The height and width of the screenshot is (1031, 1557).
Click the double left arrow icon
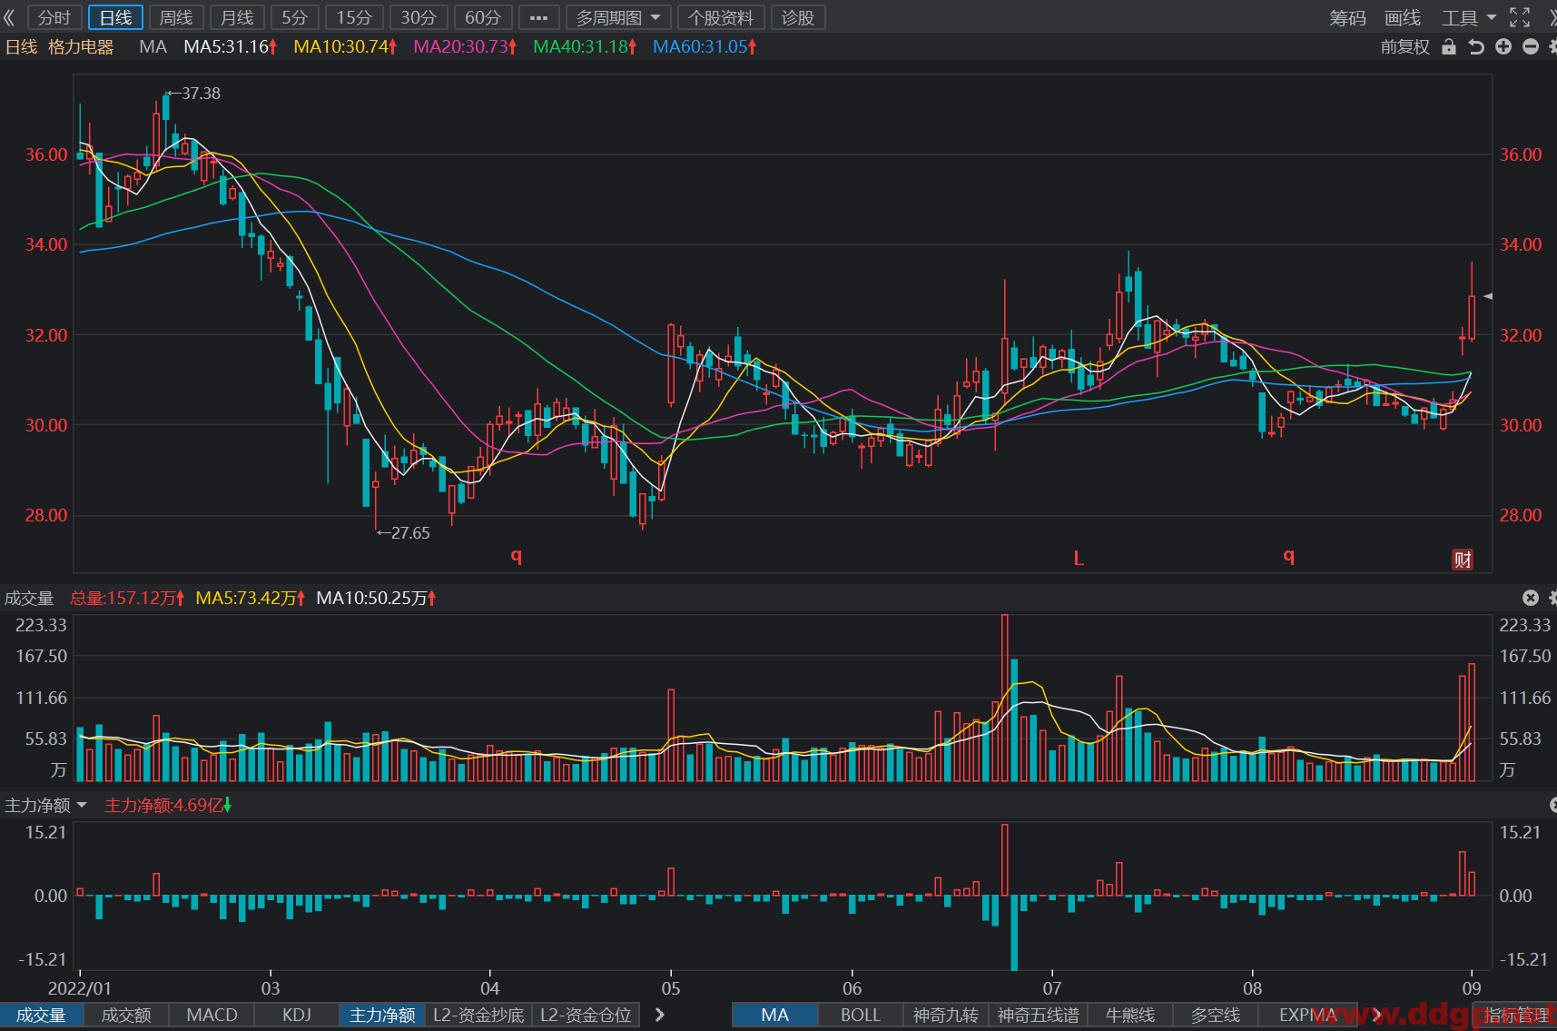(10, 17)
